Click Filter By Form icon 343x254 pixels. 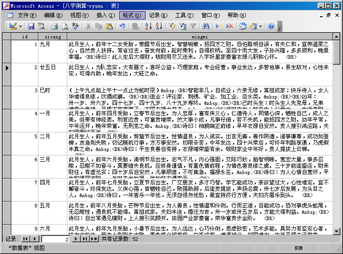[183, 26]
